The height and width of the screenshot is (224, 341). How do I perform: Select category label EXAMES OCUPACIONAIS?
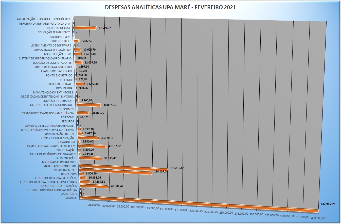56,71
